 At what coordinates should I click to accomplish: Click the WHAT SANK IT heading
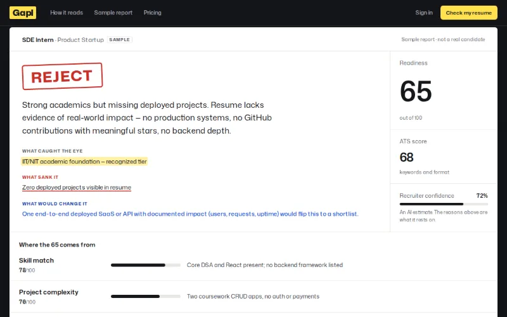click(x=40, y=178)
